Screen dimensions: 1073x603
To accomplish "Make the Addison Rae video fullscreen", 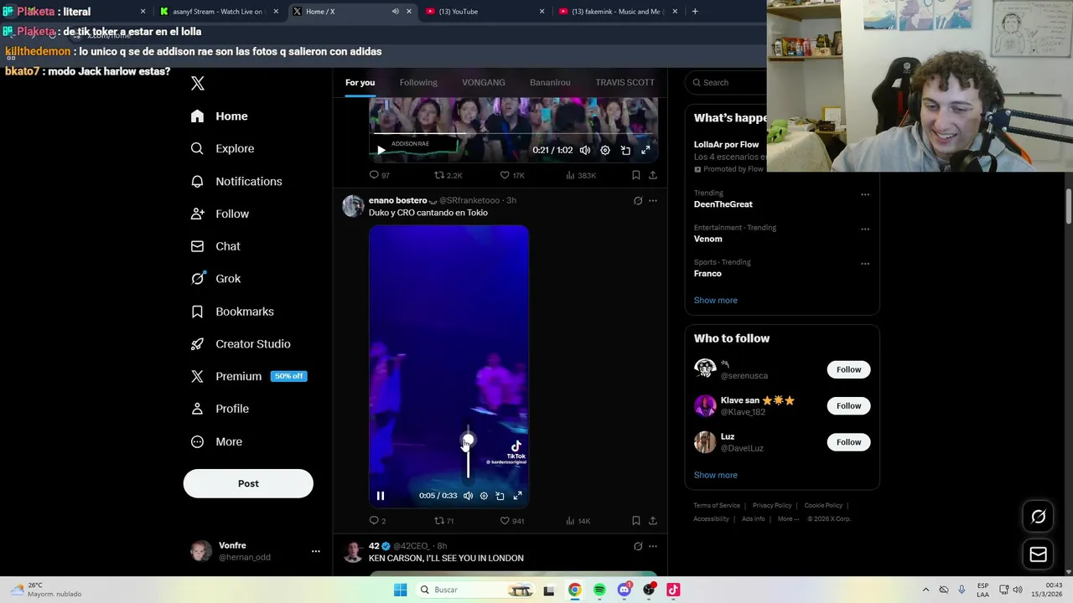I will [x=645, y=151].
